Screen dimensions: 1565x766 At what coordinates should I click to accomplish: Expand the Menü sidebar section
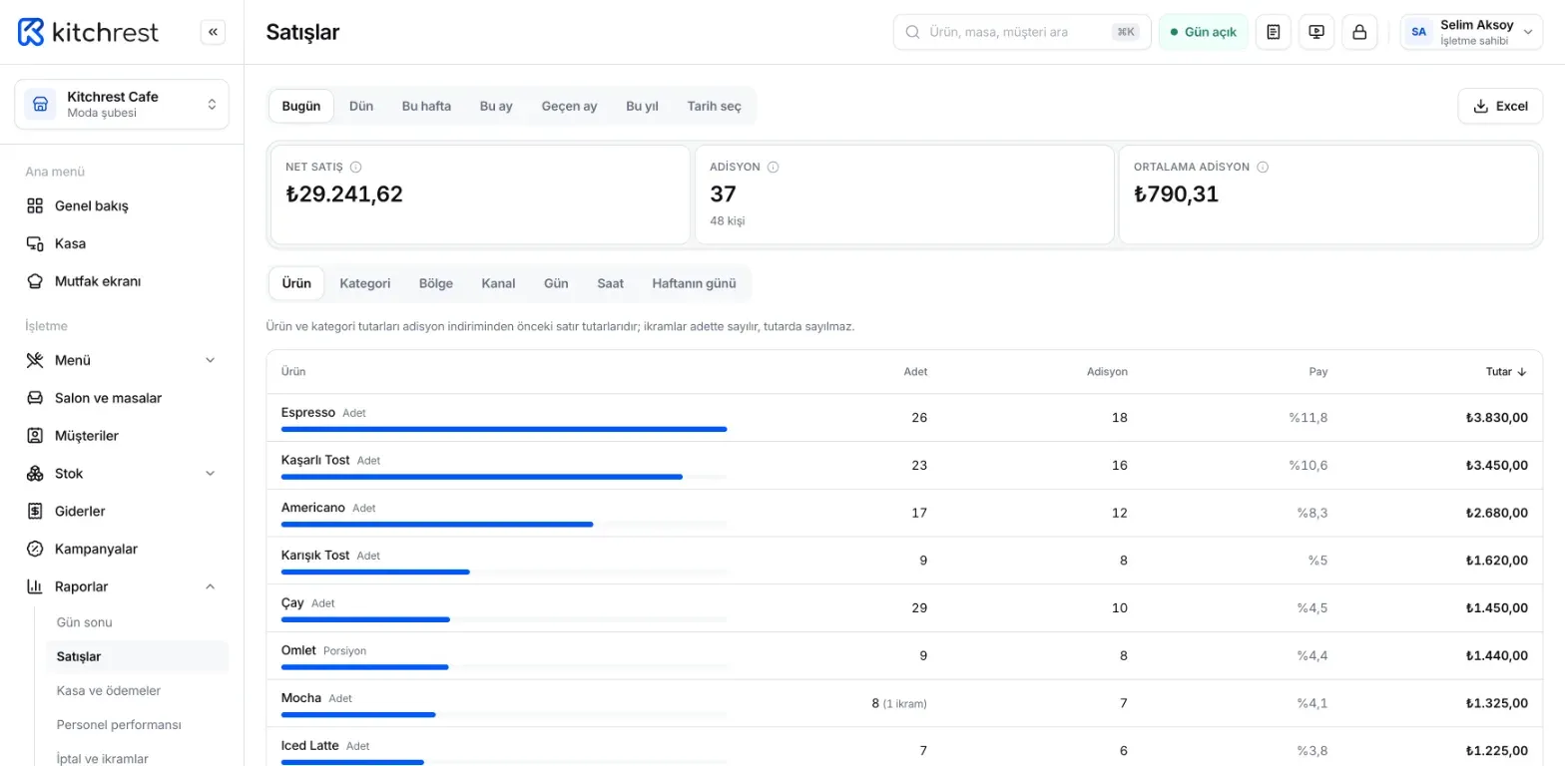(122, 360)
